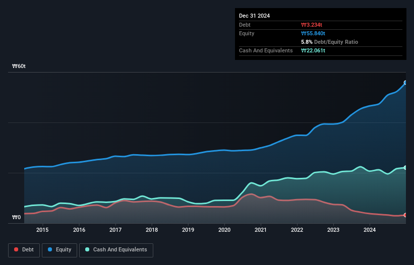This screenshot has height=265, width=414.
Task: Select the 2024 label on the x-axis
Action: pyautogui.click(x=370, y=230)
